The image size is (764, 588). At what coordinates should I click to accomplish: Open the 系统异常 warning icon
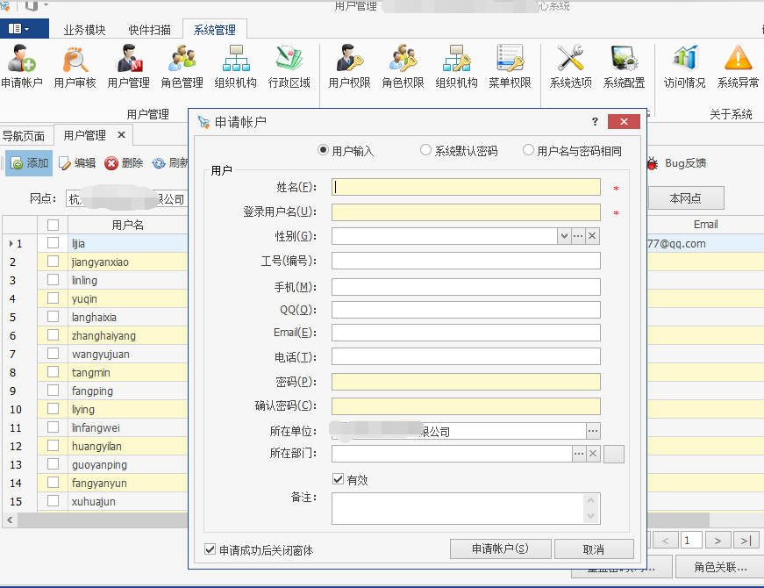pos(739,67)
